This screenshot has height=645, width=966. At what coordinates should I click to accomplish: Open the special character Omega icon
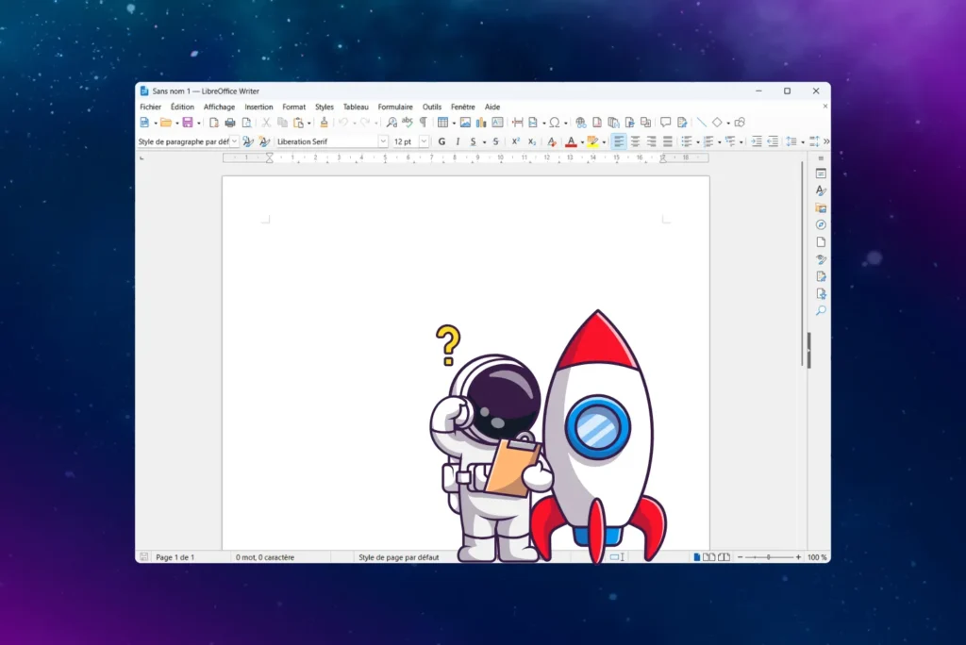tap(554, 123)
